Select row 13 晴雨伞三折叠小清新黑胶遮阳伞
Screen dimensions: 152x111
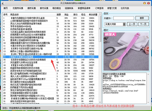[50, 51]
